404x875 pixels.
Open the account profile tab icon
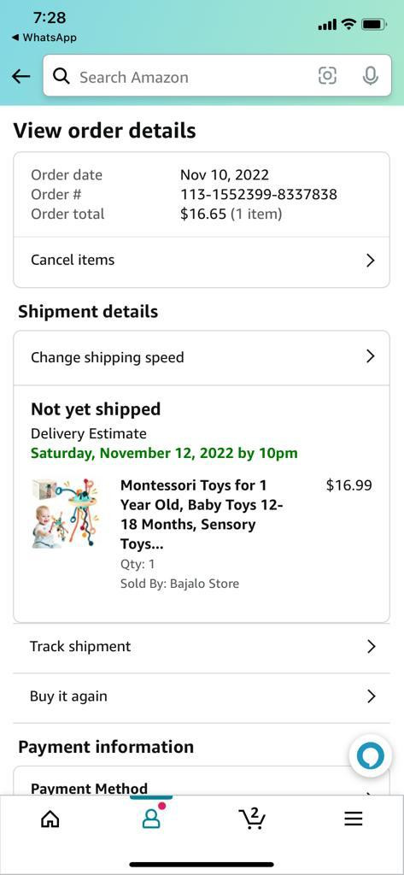(151, 818)
